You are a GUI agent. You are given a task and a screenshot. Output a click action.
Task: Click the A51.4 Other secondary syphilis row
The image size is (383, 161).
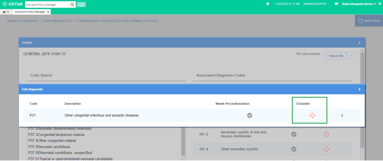click(272, 149)
